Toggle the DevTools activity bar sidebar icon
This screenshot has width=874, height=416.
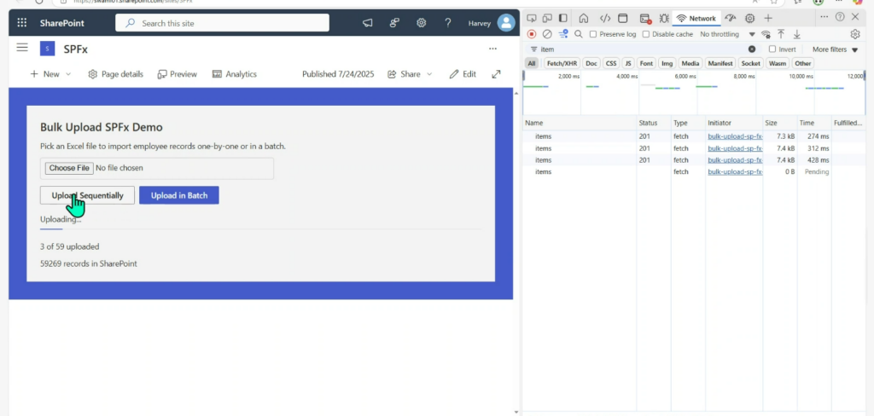[x=563, y=18]
